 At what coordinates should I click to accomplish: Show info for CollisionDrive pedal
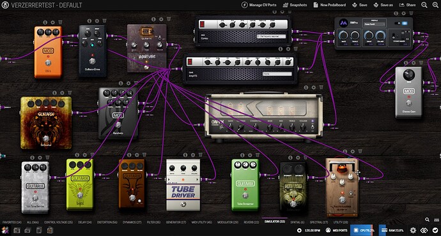pyautogui.click(x=89, y=21)
